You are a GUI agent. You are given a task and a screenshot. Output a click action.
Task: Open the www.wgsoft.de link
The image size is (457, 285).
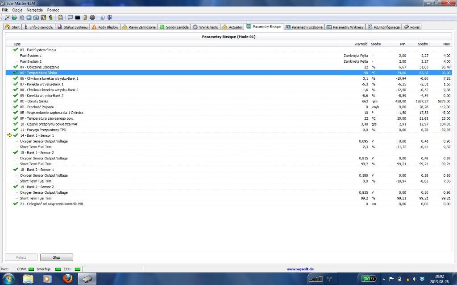(x=299, y=269)
